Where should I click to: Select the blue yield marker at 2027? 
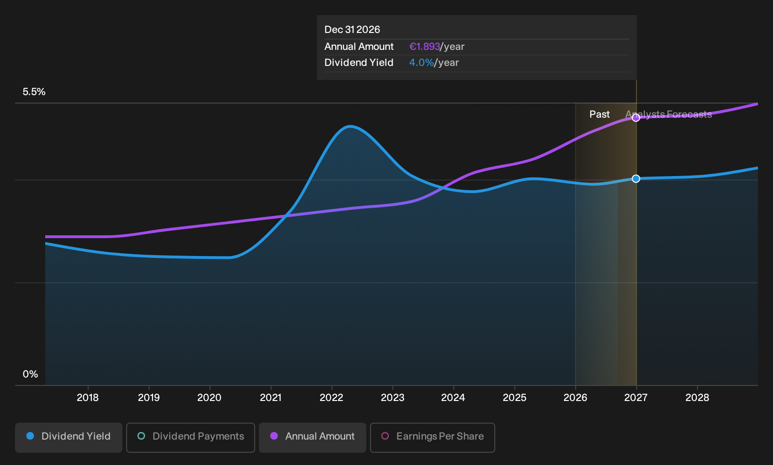pyautogui.click(x=636, y=179)
